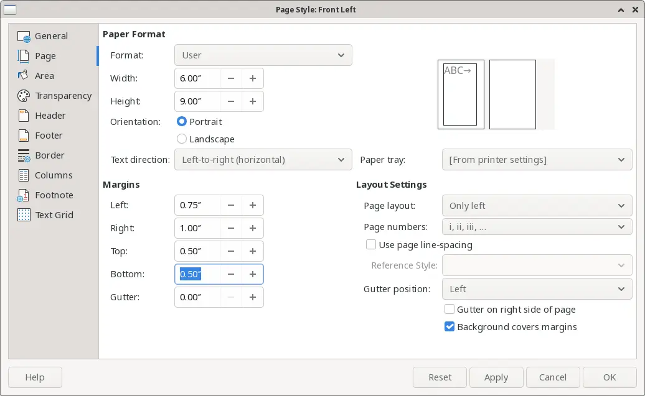Decrease the Width value
Viewport: 645px width, 396px height.
(x=231, y=78)
